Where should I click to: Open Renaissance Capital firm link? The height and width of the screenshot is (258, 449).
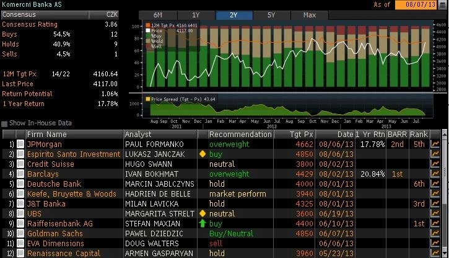[x=64, y=254]
